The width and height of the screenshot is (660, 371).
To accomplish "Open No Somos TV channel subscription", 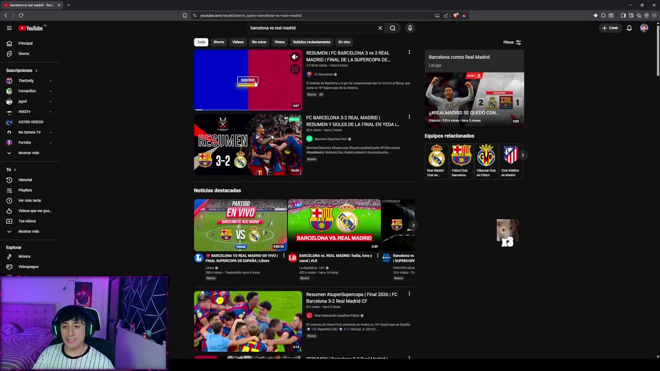I will point(29,132).
